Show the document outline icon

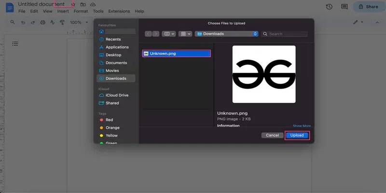click(15, 43)
